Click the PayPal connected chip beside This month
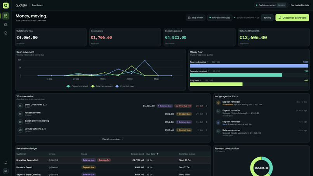The image size is (313, 176). [220, 17]
